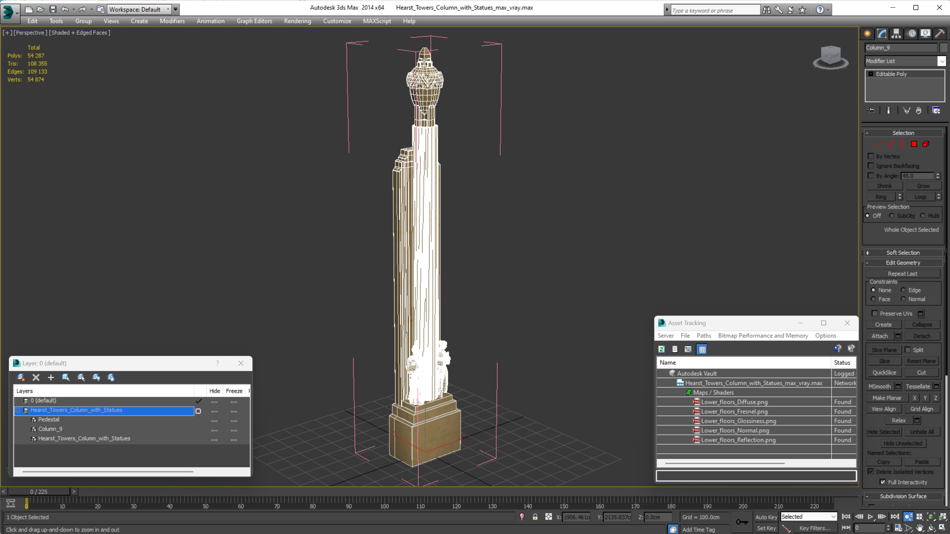Click the QuickSlice button

click(x=884, y=372)
